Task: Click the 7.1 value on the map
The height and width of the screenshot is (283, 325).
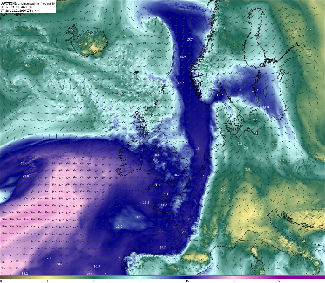Action: click(x=255, y=133)
